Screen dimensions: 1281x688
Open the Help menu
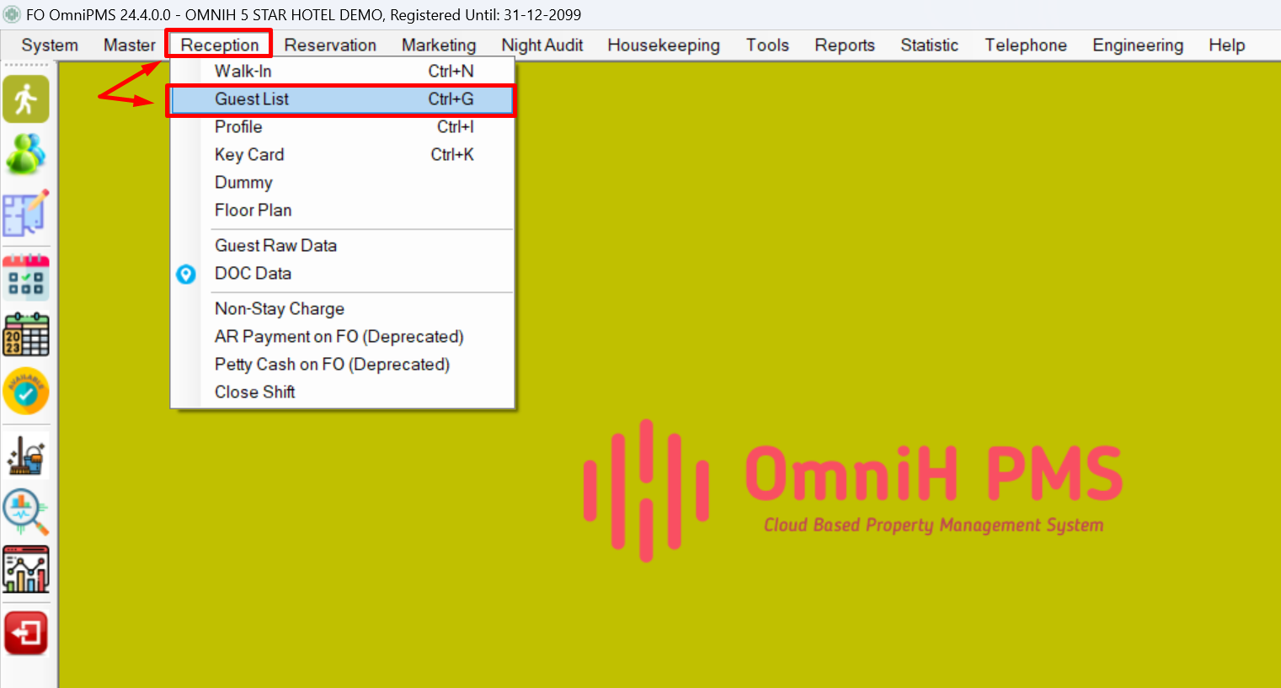click(1227, 45)
